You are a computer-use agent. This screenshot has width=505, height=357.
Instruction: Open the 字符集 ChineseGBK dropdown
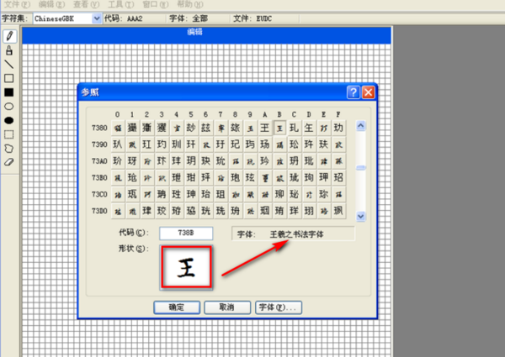click(96, 18)
